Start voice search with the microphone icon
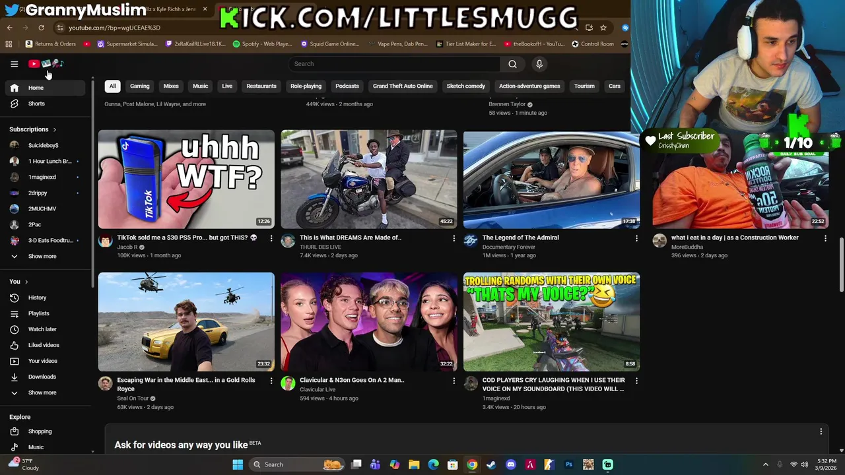Image resolution: width=845 pixels, height=475 pixels. click(539, 64)
